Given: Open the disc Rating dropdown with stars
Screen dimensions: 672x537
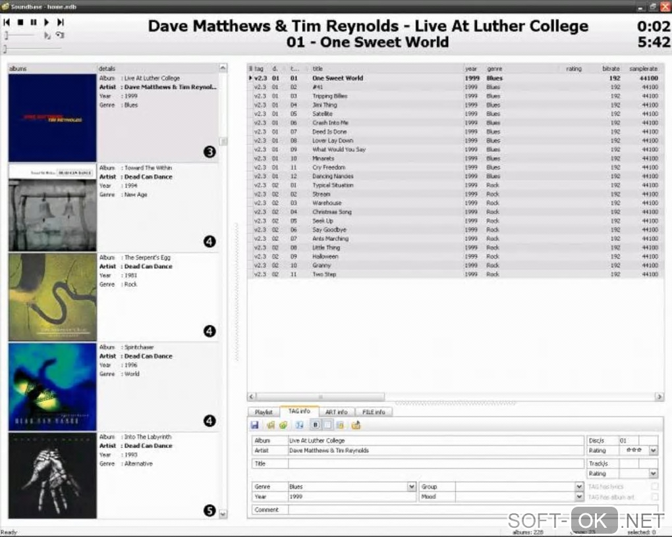Looking at the screenshot, I should click(x=653, y=451).
